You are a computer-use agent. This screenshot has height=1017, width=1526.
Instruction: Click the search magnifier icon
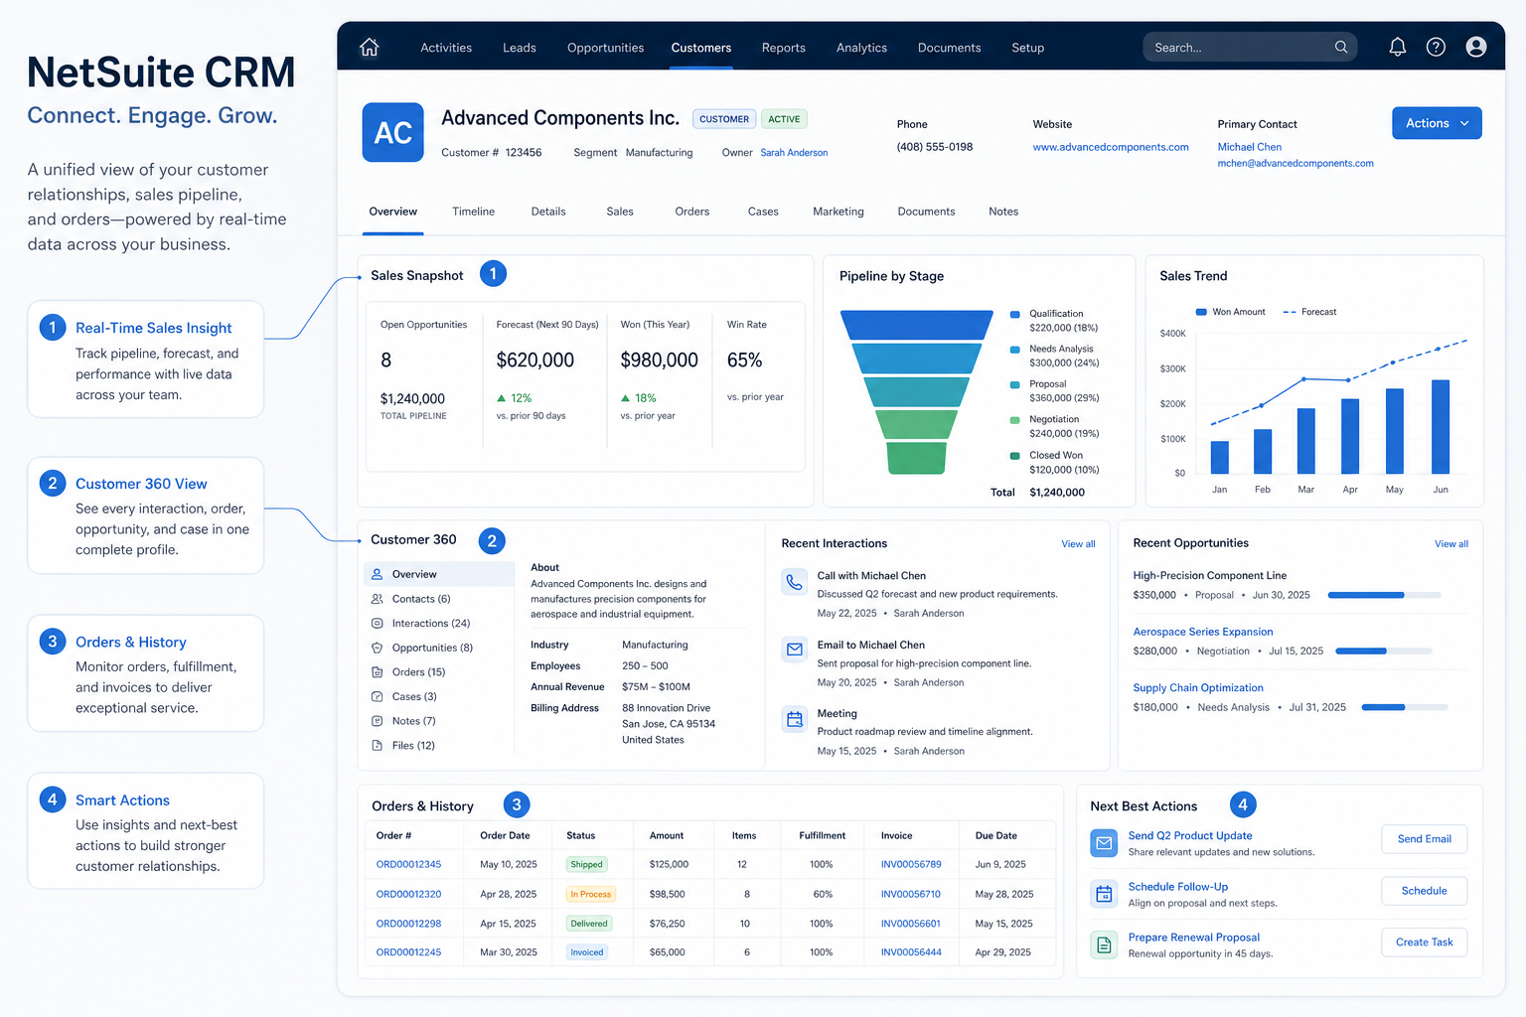1341,47
